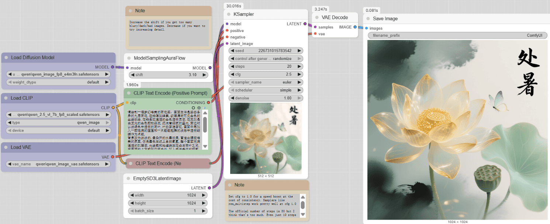The image size is (550, 224).
Task: Click the IMAGE output port on VAE Decode
Action: pyautogui.click(x=355, y=27)
